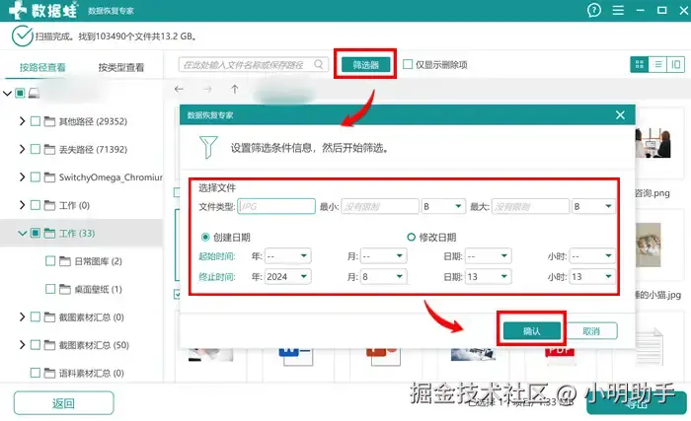Check the 桌面壁纸 (1) checkbox
The width and height of the screenshot is (691, 421).
(50, 289)
